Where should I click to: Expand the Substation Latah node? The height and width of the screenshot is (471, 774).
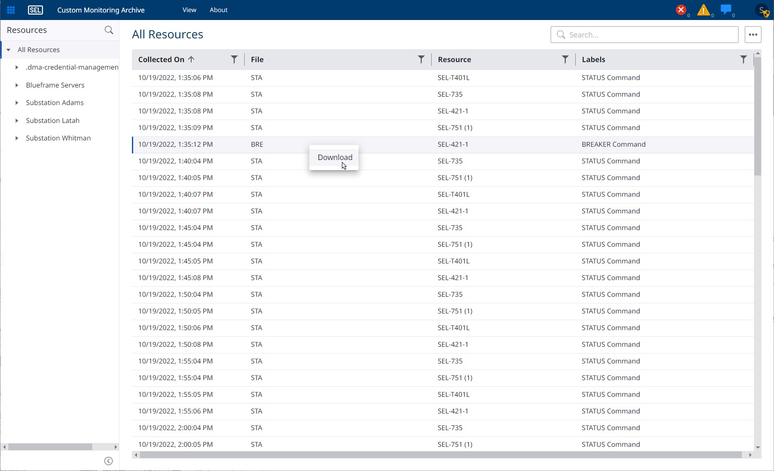pos(17,120)
